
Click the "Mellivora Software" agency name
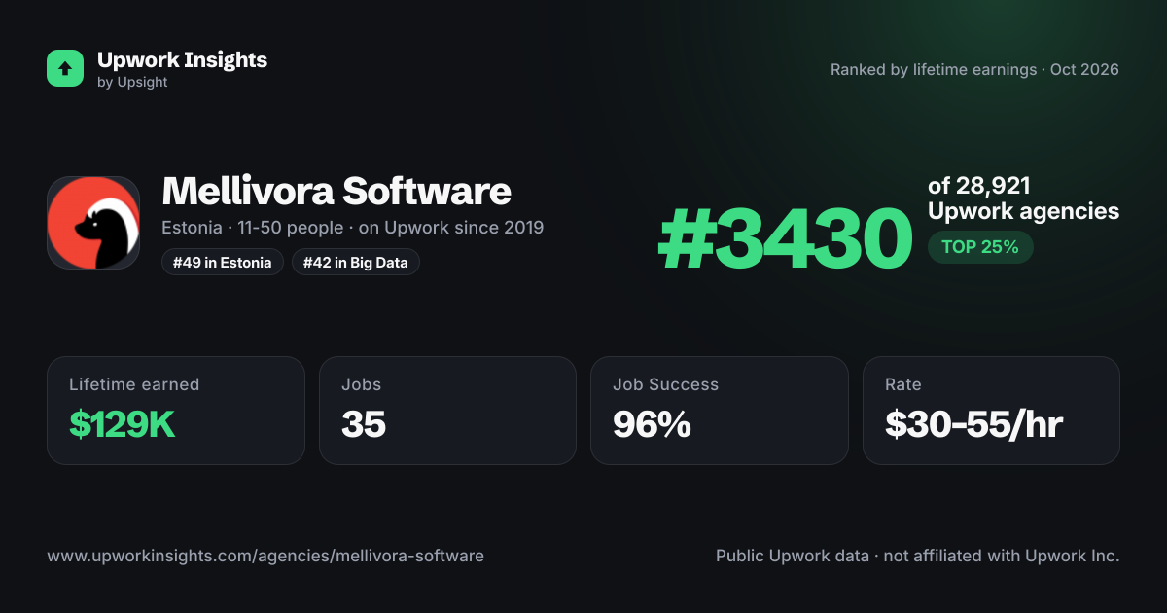pyautogui.click(x=336, y=191)
